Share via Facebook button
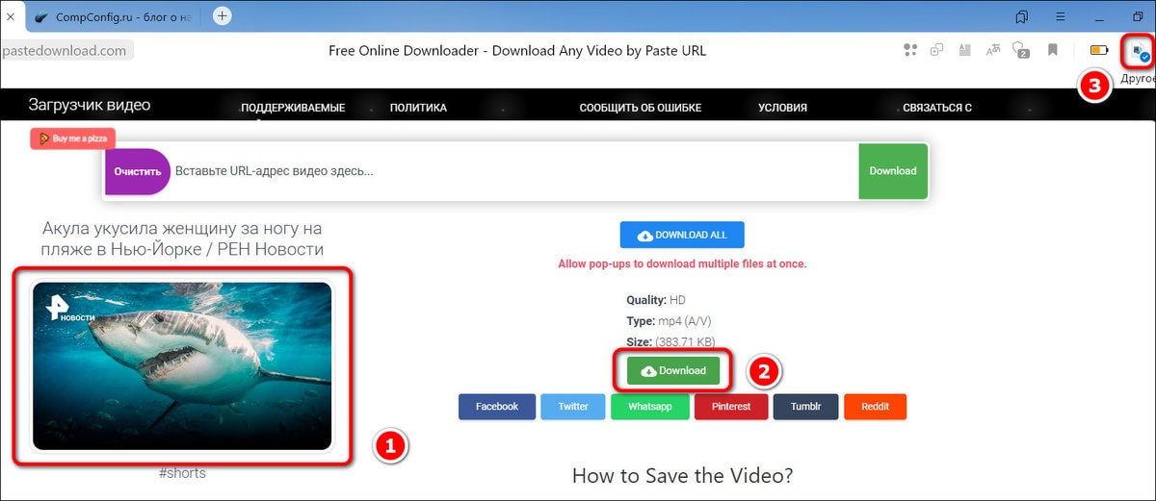The width and height of the screenshot is (1156, 501). (497, 407)
